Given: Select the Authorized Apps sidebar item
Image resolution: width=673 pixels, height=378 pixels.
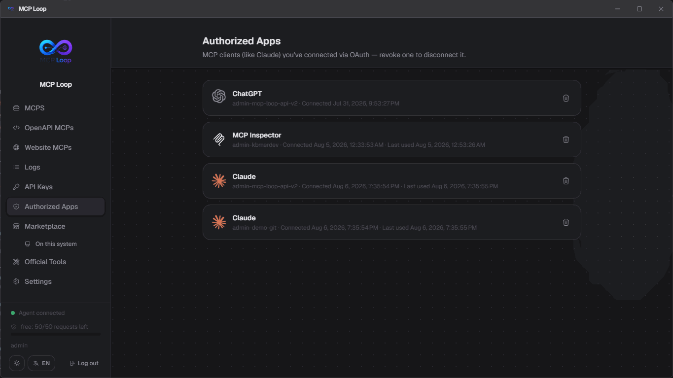Looking at the screenshot, I should point(56,206).
